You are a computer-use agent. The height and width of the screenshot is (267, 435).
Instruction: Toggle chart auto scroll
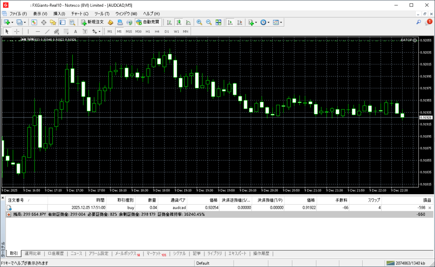(230, 22)
